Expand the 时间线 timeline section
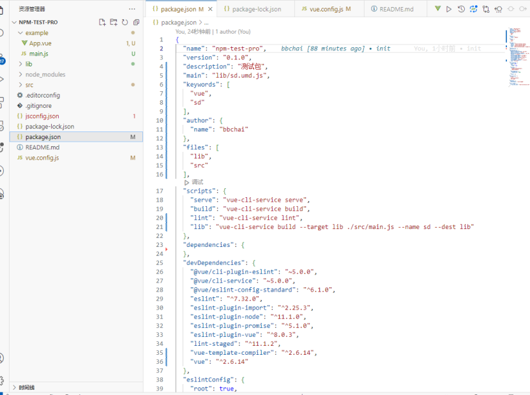Screen dimensions: 530x395 coord(14,387)
